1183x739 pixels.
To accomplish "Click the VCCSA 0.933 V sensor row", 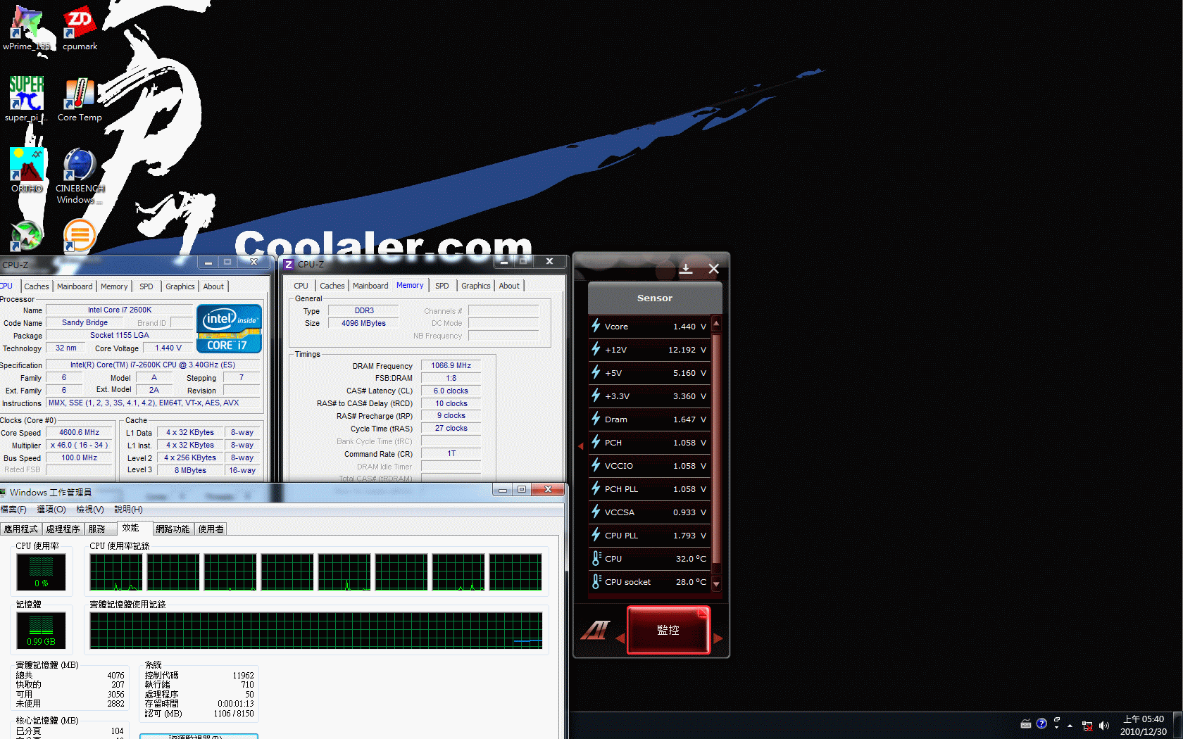I will click(649, 512).
